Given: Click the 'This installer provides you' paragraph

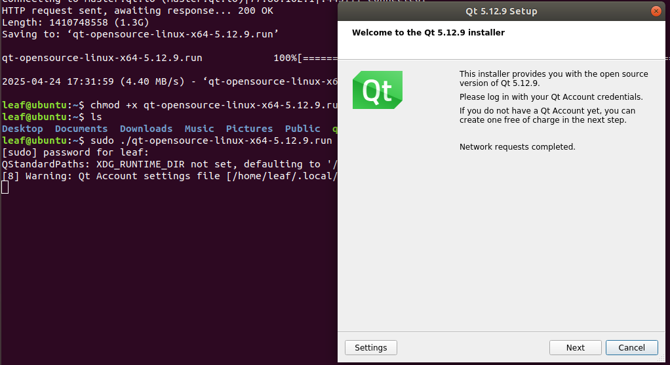Looking at the screenshot, I should 553,78.
